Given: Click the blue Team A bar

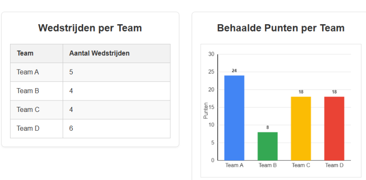Looking at the screenshot, I should click(234, 118).
